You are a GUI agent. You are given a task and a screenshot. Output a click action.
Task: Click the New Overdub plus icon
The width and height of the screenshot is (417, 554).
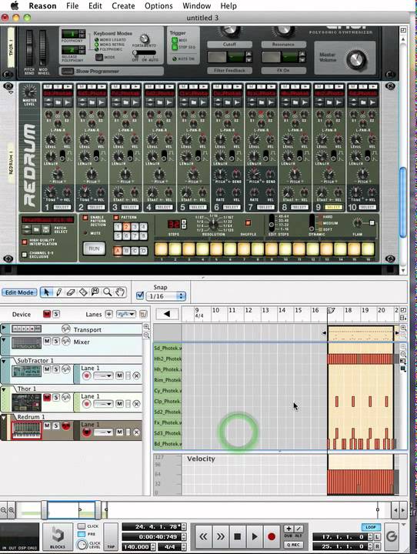click(289, 529)
